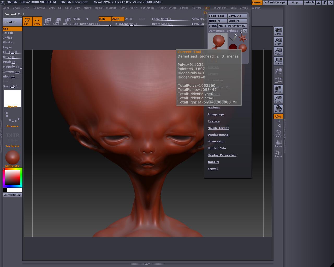The height and width of the screenshot is (267, 334).
Task: Click the AAHalf zoom icon
Action: (278, 61)
